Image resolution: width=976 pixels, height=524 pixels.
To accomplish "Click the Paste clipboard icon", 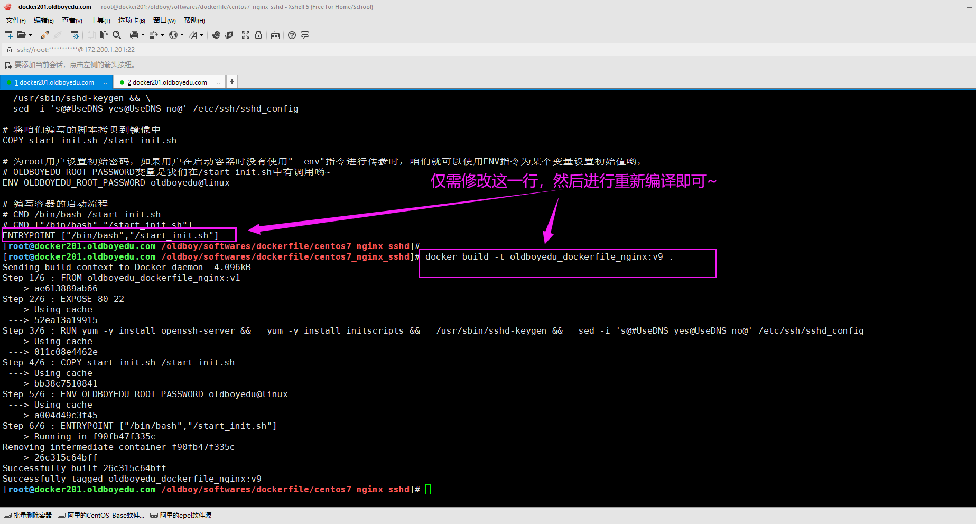I will coord(104,35).
